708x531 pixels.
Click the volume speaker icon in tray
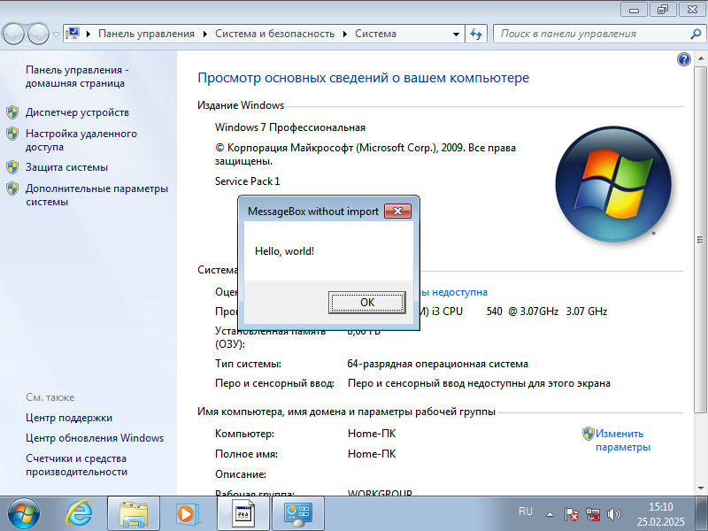(x=614, y=513)
